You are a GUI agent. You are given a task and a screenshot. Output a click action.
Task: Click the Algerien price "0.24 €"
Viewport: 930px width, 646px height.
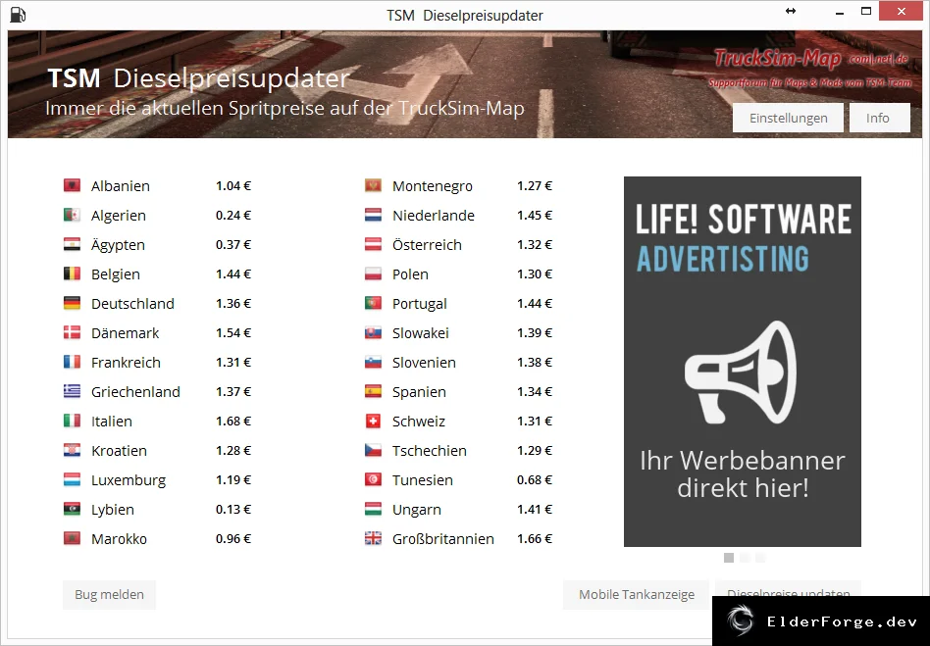(x=233, y=215)
